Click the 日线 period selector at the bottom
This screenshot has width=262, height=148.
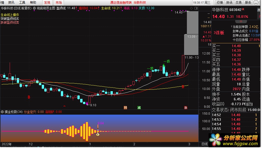[205, 144]
